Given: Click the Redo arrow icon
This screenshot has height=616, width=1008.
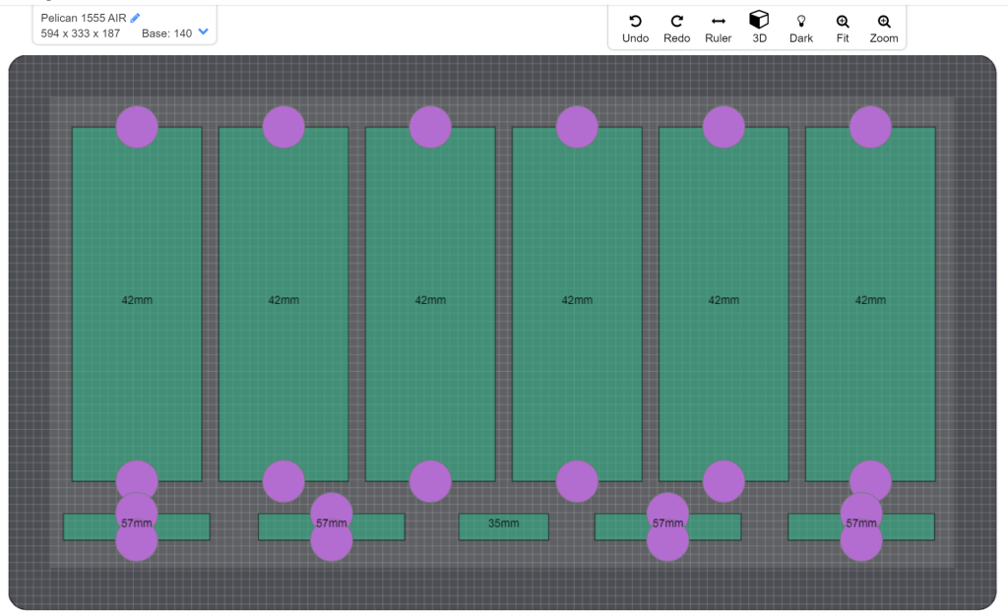Looking at the screenshot, I should point(676,22).
